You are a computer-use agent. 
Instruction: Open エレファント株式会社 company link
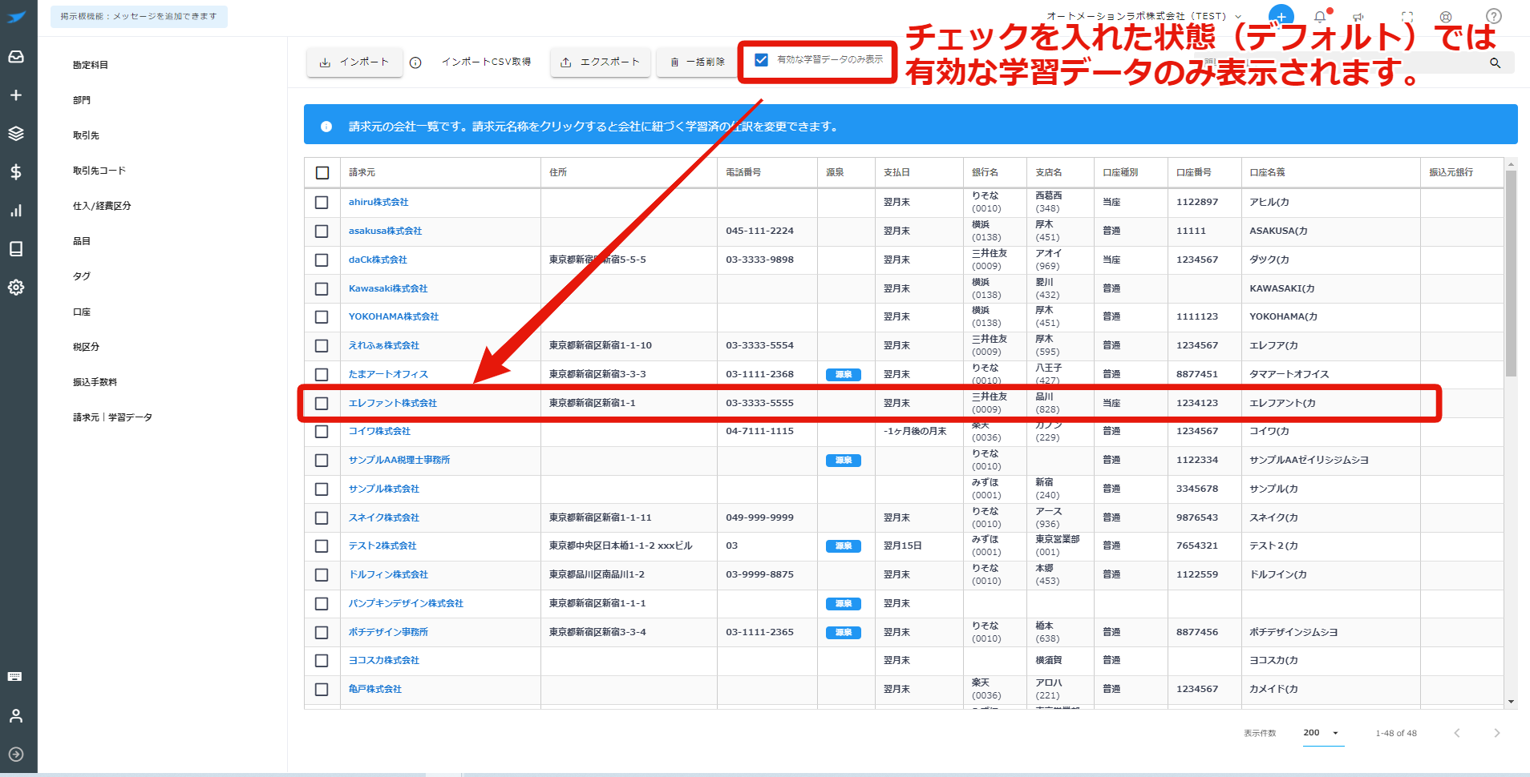pos(393,404)
